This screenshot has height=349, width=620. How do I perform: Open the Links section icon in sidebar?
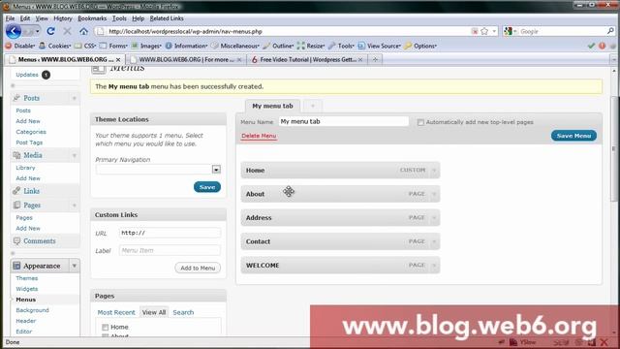click(x=16, y=191)
